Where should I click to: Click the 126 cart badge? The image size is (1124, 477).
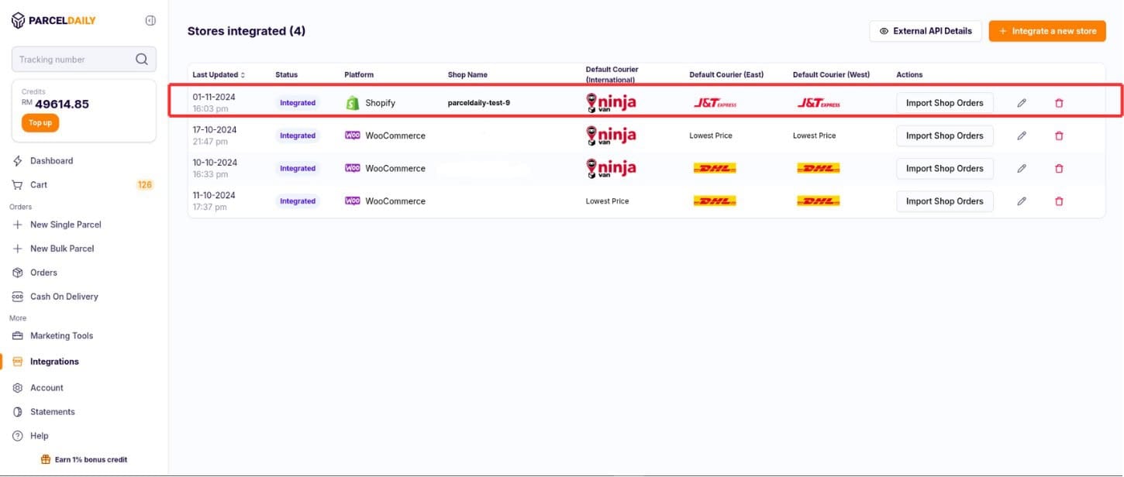144,185
